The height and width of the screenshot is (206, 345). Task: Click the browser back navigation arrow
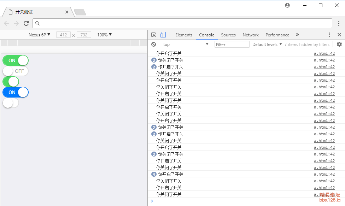pos(6,23)
